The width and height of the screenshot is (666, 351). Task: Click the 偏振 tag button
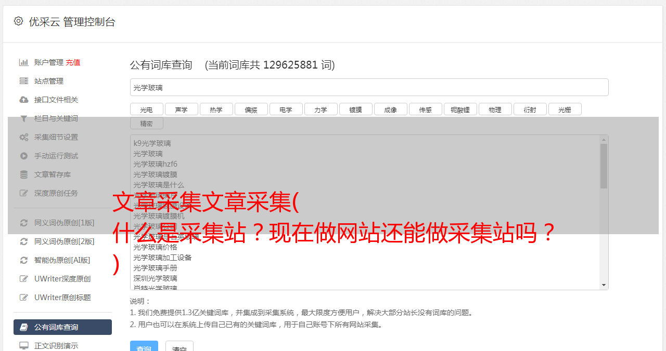click(251, 109)
